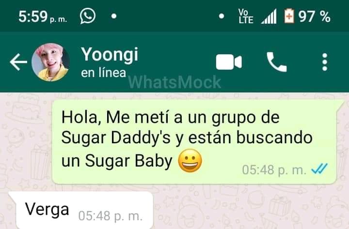Screen dimensions: 349x229
Task: Tap the 5:59 p. m. clock
Action: (x=43, y=16)
